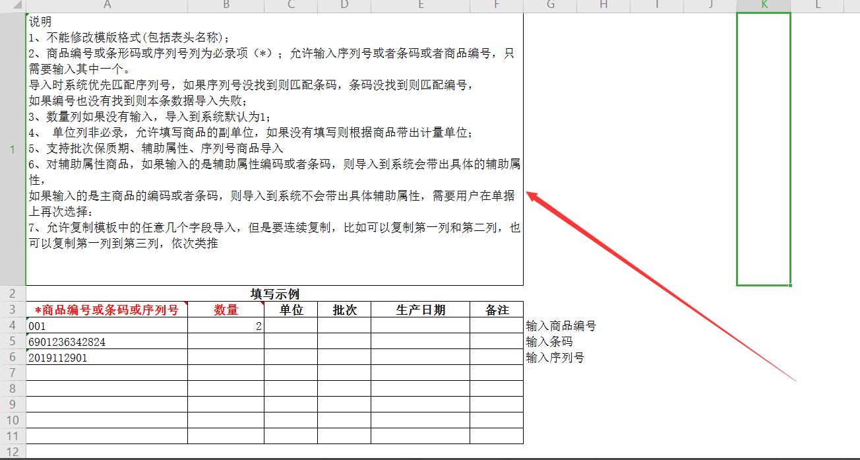Viewport: 860px width, 460px height.
Task: Select column I header
Action: pyautogui.click(x=657, y=5)
